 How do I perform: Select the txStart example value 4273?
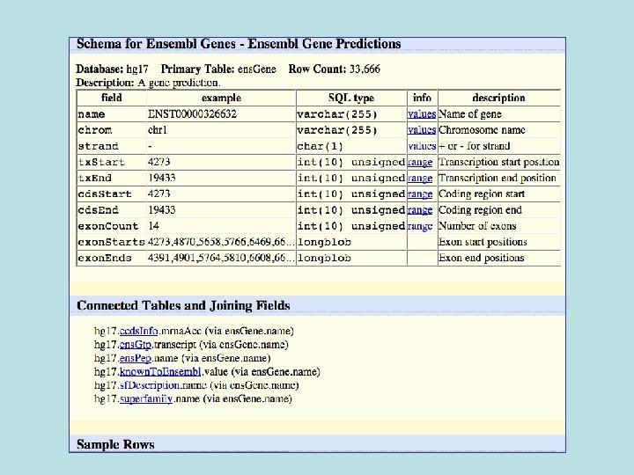point(158,162)
